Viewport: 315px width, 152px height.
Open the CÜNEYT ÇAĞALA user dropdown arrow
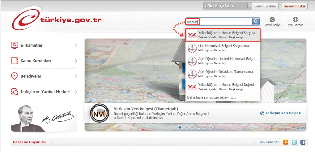coord(249,6)
